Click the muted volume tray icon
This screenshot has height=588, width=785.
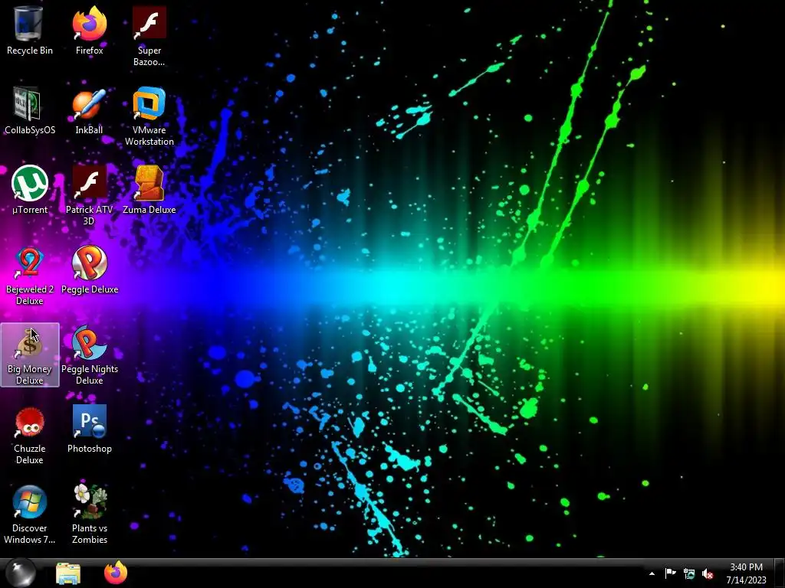click(708, 573)
